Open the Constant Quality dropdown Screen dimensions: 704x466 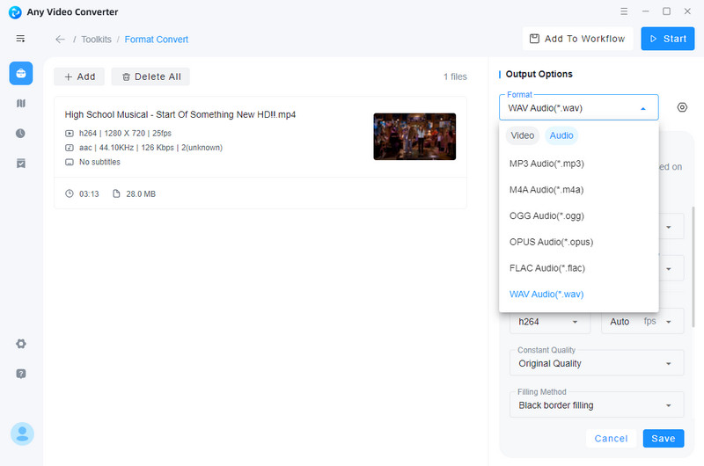pos(597,363)
